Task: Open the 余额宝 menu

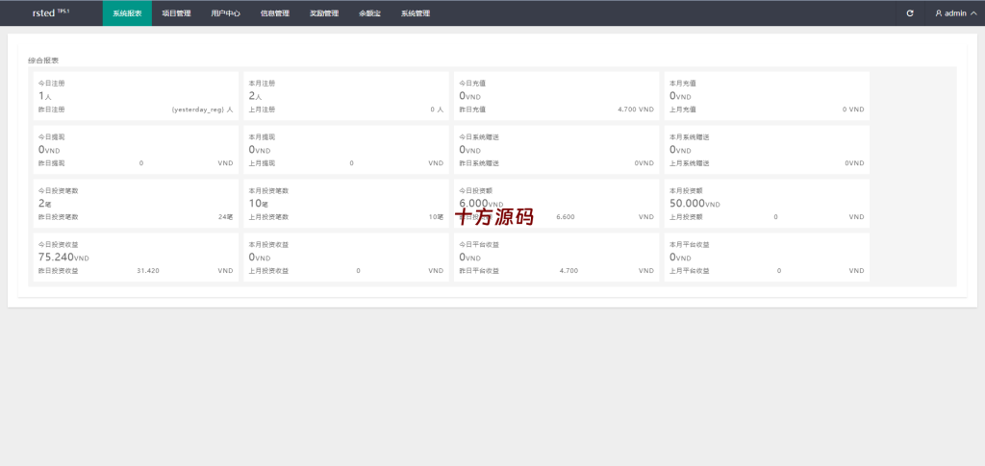Action: pos(369,13)
